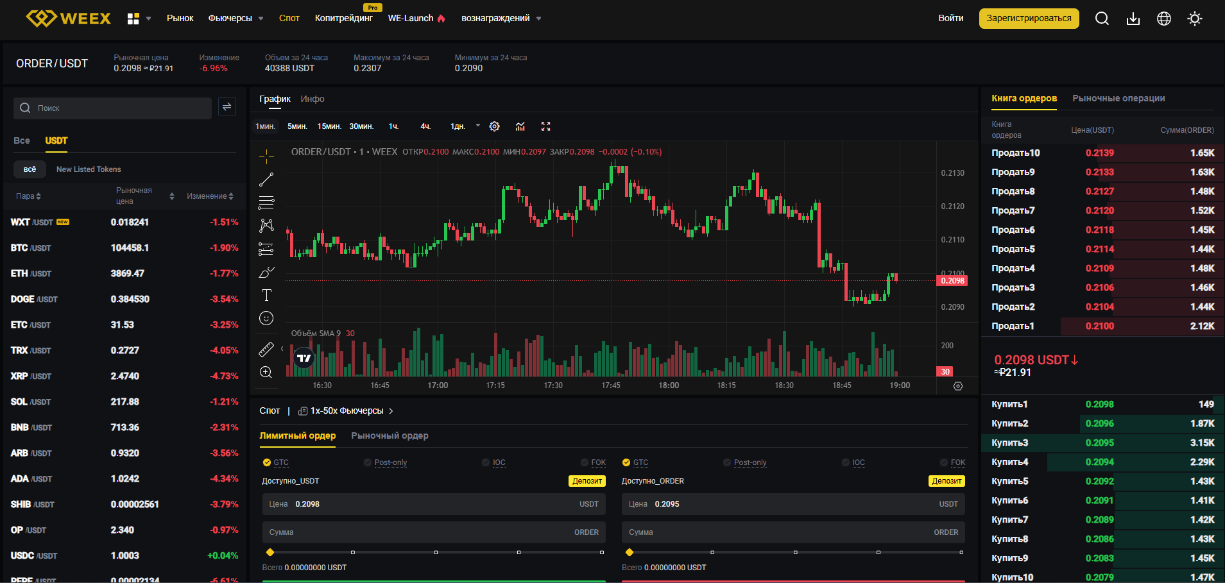Click the download app icon

[x=1133, y=19]
